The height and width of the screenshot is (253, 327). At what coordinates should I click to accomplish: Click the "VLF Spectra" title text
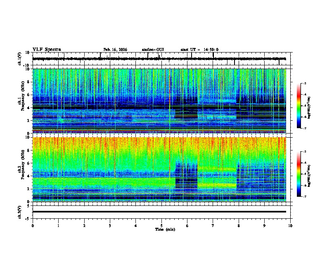click(47, 50)
